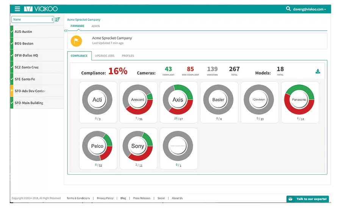Select the AUS-Austin site

coord(24,32)
